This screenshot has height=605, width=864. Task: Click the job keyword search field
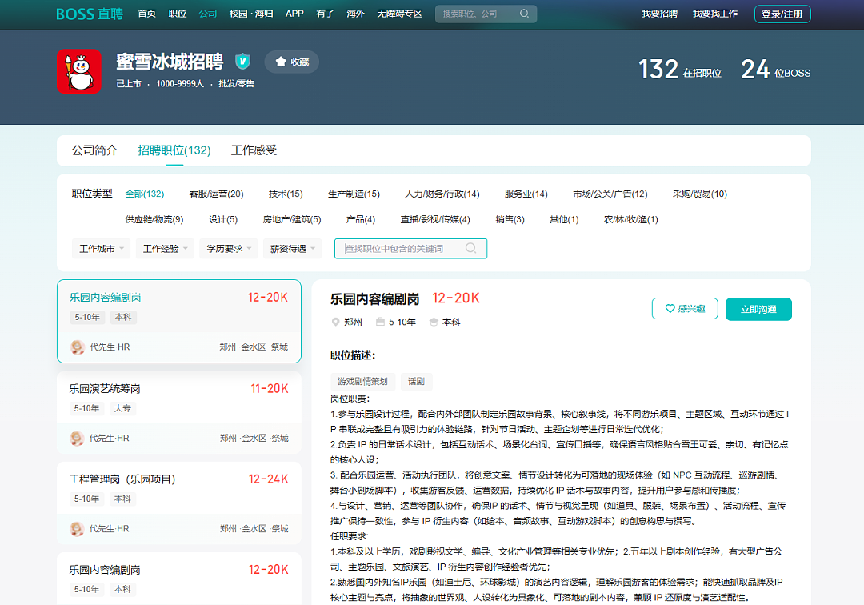(410, 249)
